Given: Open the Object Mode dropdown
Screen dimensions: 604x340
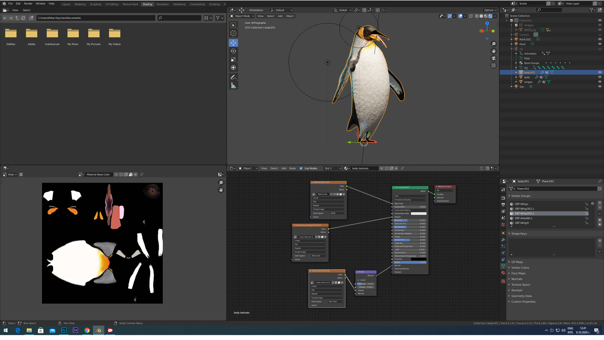Looking at the screenshot, I should 242,16.
